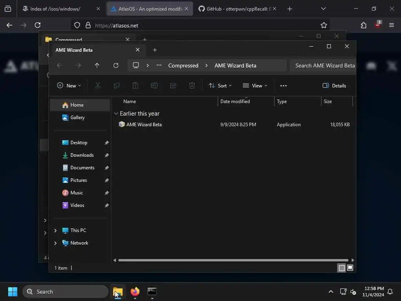This screenshot has width=401, height=301.
Task: Collapse the Earlier this year group
Action: 116,113
